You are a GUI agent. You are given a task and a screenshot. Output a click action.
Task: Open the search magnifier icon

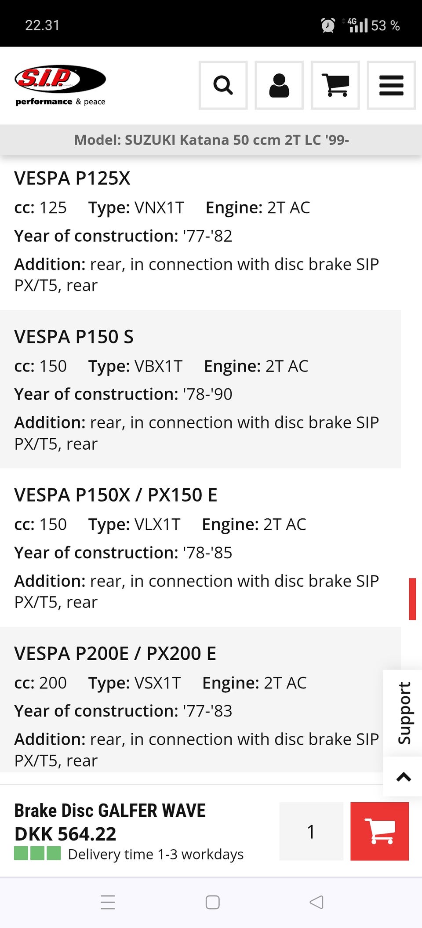pyautogui.click(x=223, y=85)
